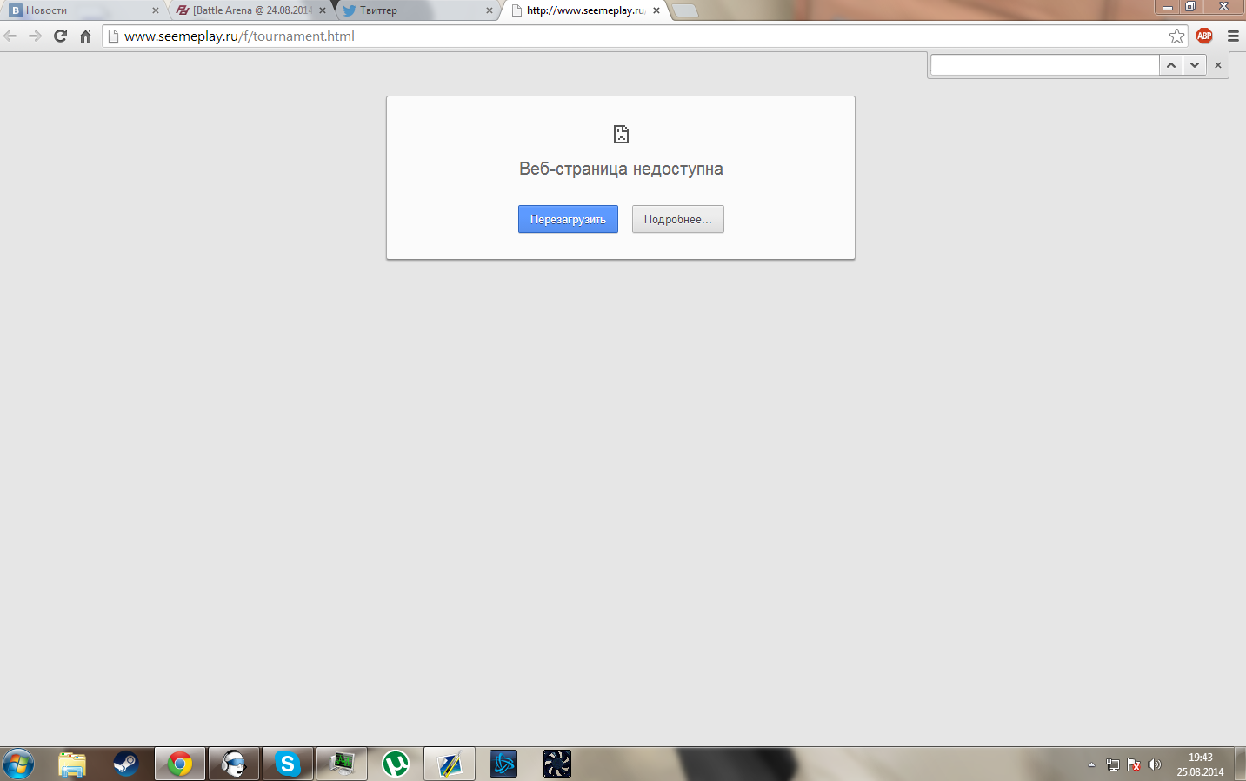Bookmark page with star icon
The width and height of the screenshot is (1246, 781).
(1176, 36)
